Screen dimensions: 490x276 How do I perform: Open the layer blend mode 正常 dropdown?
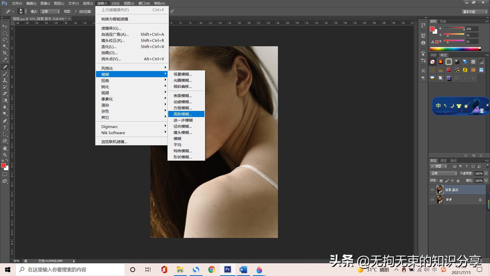pyautogui.click(x=444, y=174)
